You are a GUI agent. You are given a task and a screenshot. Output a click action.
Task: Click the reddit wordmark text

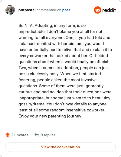click(x=109, y=10)
